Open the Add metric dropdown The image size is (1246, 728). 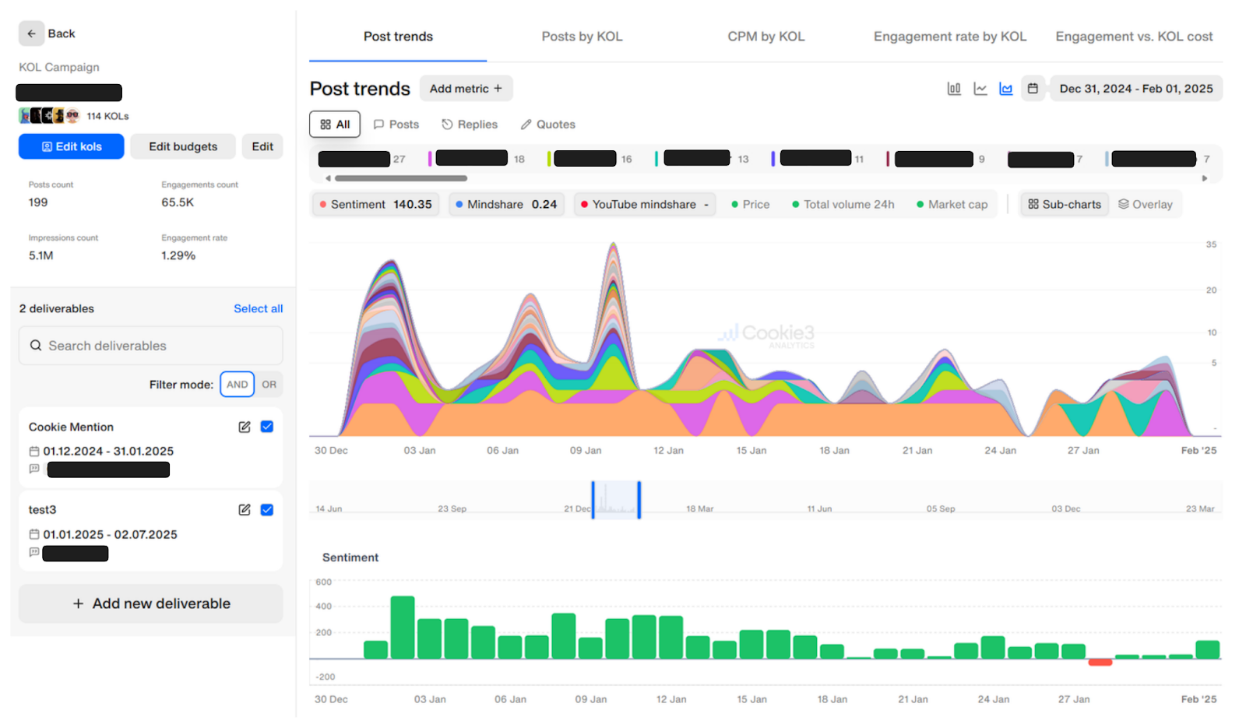(466, 89)
